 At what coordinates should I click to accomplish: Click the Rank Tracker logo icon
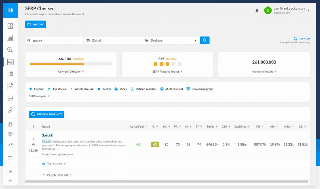[x=10, y=10]
